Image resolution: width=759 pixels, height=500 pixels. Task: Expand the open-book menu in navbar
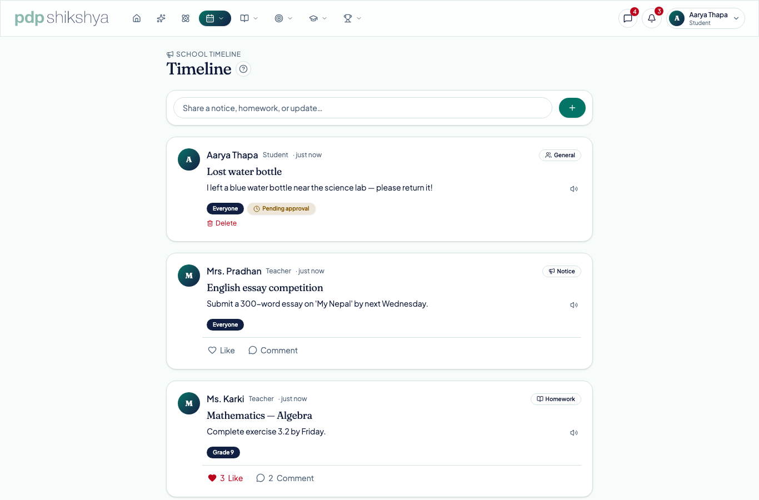click(249, 18)
